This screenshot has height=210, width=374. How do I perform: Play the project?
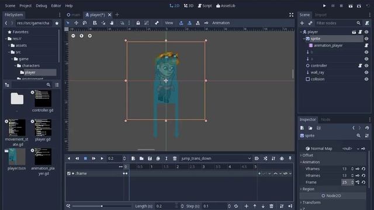click(324, 6)
